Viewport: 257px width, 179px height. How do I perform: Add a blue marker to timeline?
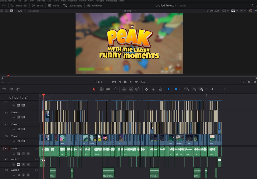pos(176,89)
